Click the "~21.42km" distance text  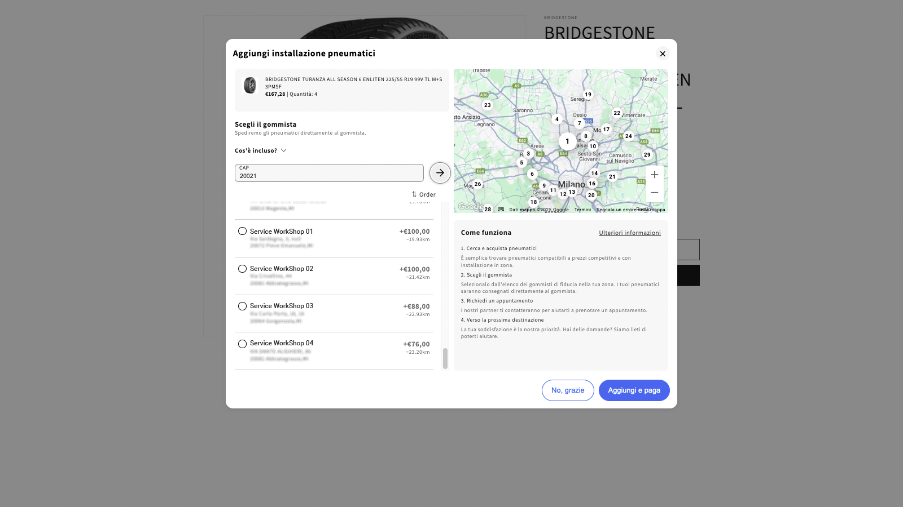[418, 277]
